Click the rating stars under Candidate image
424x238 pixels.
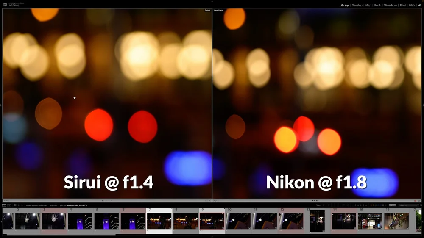[317, 200]
